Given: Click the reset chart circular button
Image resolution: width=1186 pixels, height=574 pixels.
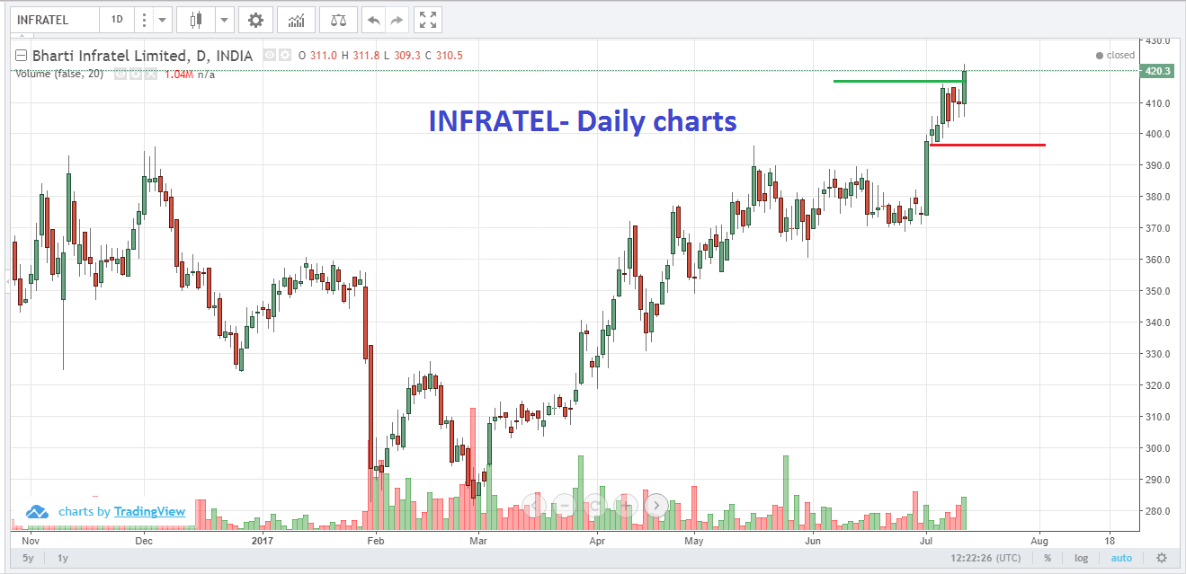Looking at the screenshot, I should point(595,505).
